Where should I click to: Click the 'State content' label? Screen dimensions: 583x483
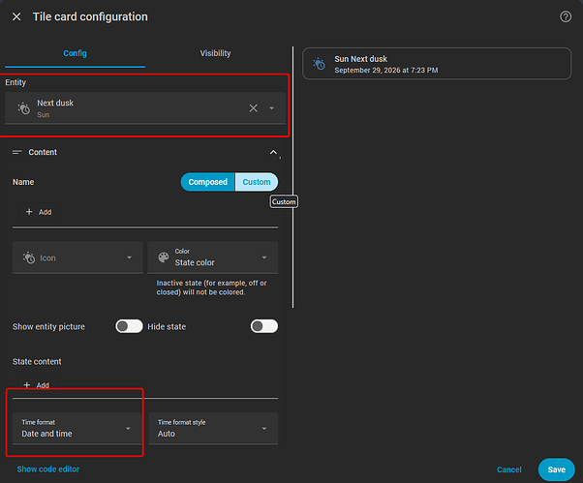coord(37,362)
